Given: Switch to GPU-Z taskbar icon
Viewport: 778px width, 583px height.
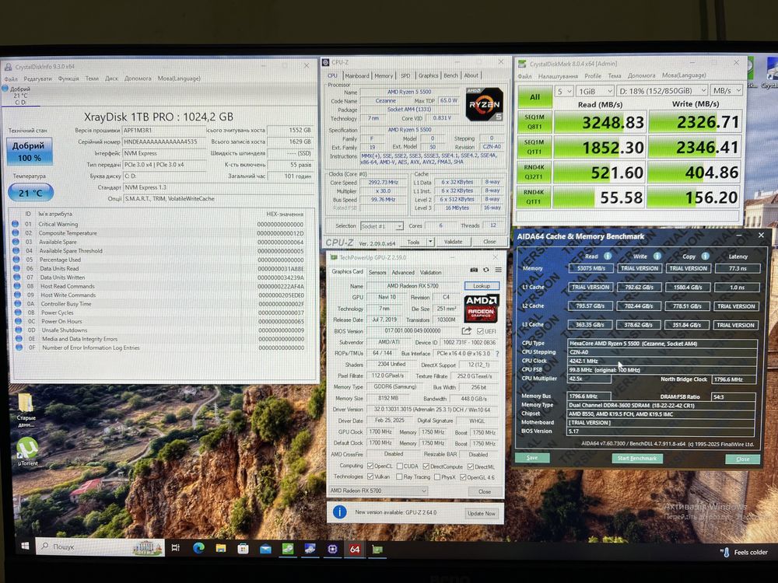Looking at the screenshot, I should (377, 550).
